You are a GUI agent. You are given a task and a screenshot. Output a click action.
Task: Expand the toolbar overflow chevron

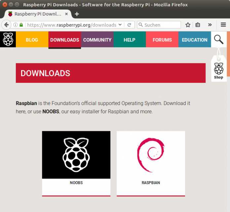[210, 25]
